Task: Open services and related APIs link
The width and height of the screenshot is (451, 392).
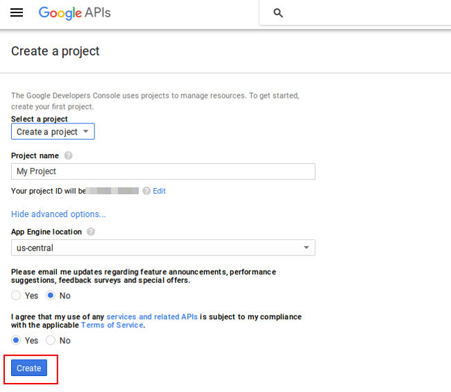Action: pos(152,316)
